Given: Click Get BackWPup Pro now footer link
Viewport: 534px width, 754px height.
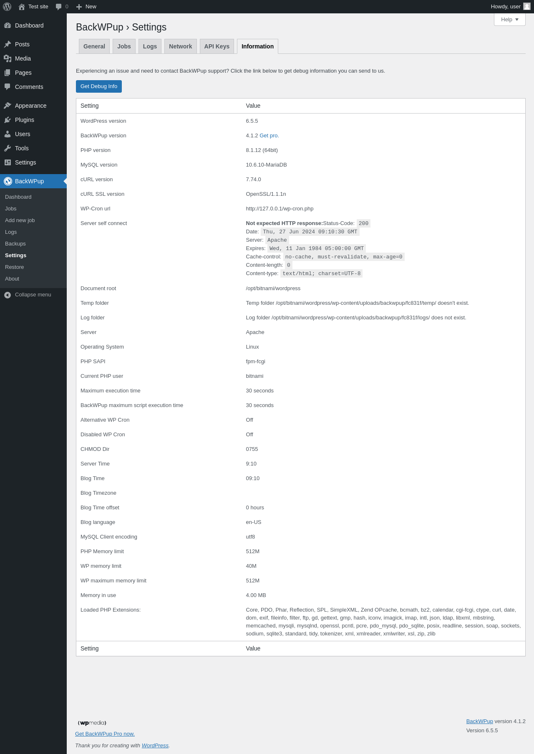Looking at the screenshot, I should coord(105,734).
